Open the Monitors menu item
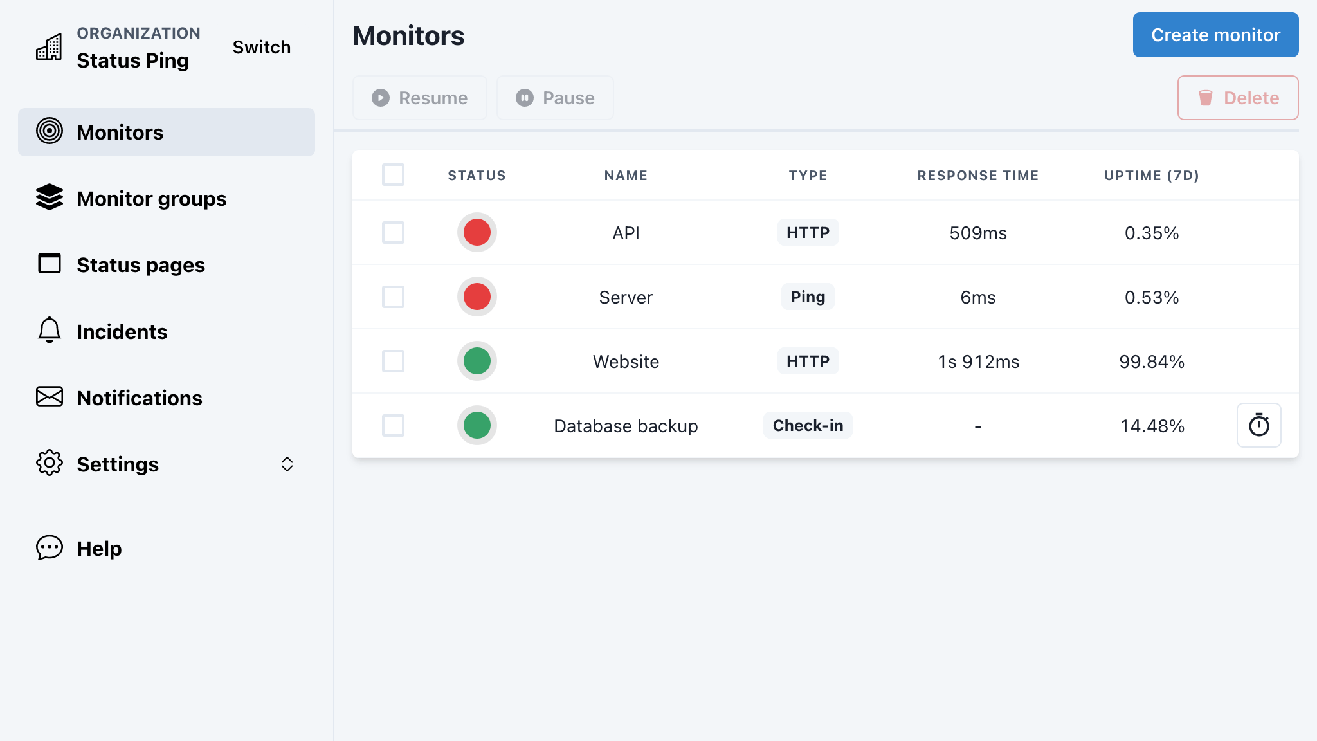The width and height of the screenshot is (1317, 741). click(x=167, y=132)
